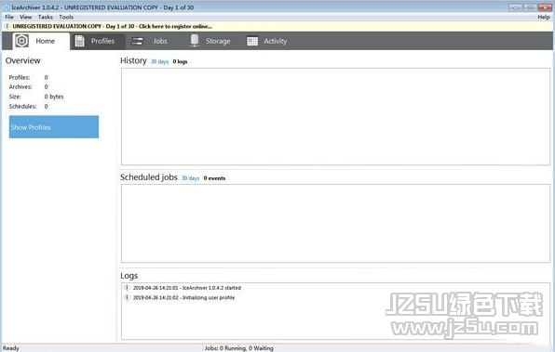Screen dimensions: 555x352
Task: Click the Scheduled jobs heading
Action: click(149, 176)
